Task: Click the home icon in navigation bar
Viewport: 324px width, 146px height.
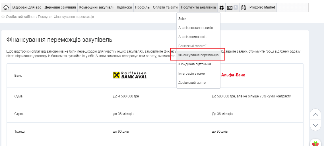Action: pyautogui.click(x=6, y=8)
